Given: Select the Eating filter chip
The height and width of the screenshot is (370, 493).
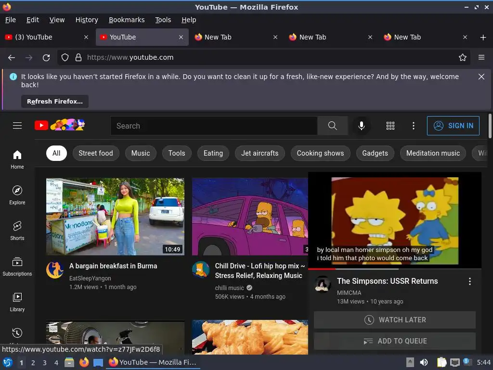Looking at the screenshot, I should click(x=213, y=153).
